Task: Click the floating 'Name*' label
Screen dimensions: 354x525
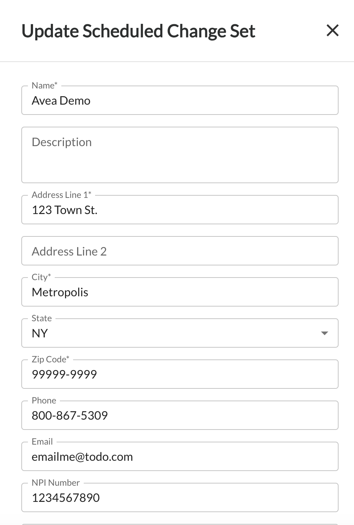Action: 44,86
